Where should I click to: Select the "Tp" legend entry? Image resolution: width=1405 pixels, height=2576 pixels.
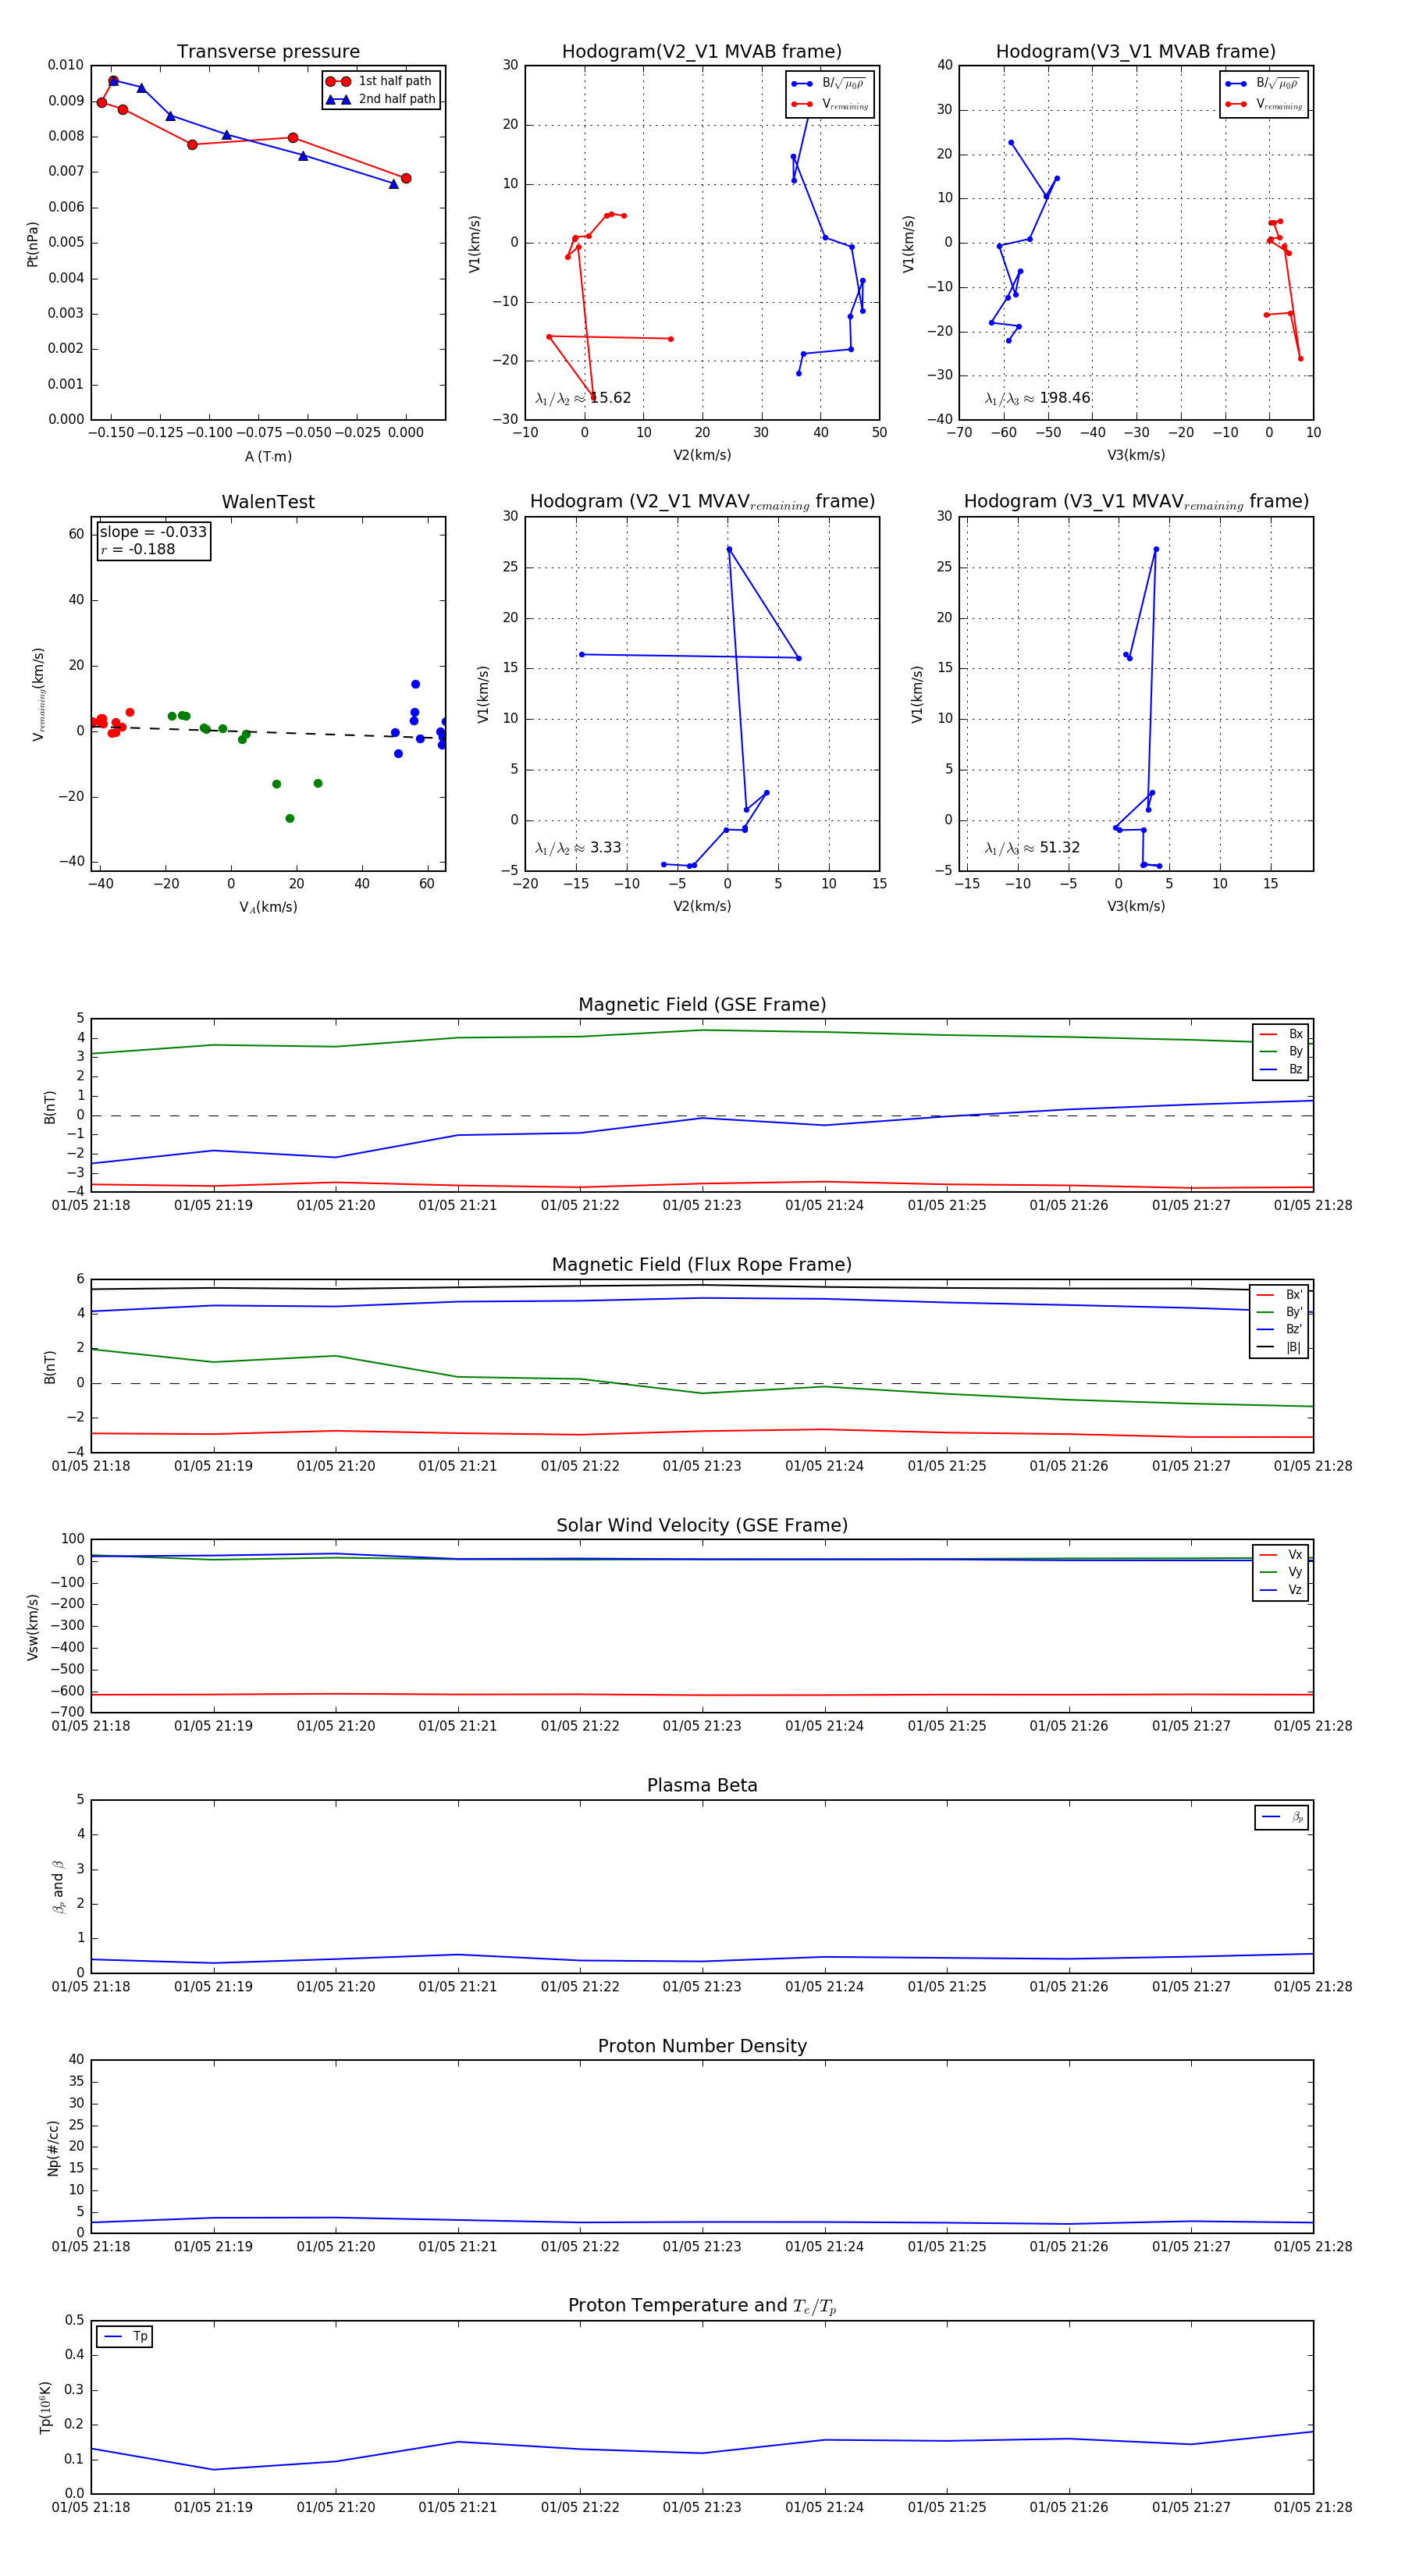pyautogui.click(x=125, y=2336)
